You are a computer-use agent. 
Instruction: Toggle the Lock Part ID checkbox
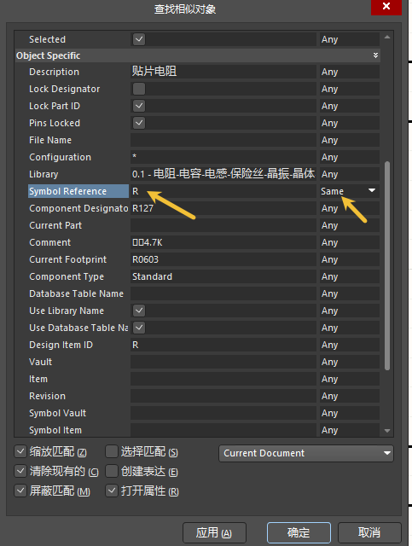(x=139, y=106)
